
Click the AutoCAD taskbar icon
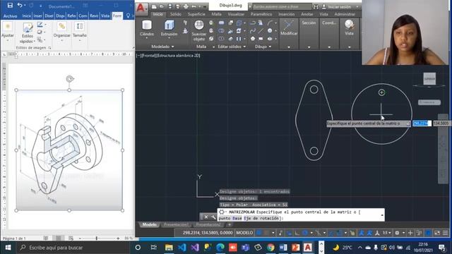click(308, 248)
